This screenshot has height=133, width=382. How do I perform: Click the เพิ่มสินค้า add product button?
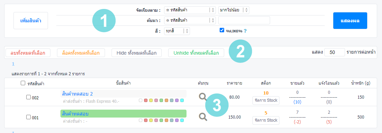(x=31, y=21)
